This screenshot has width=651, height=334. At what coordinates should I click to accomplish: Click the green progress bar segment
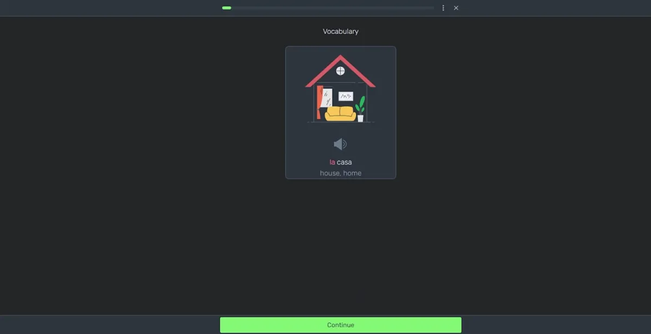[x=226, y=8]
